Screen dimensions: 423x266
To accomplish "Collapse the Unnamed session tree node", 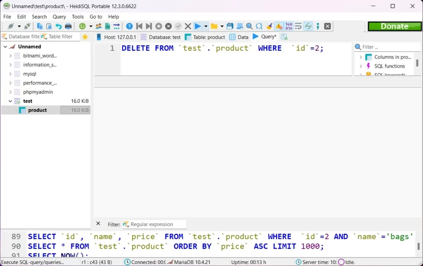I will [5, 47].
